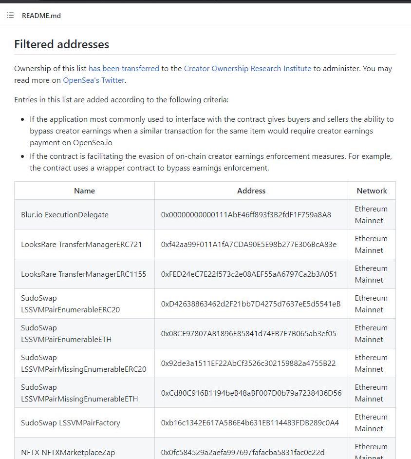Click the NFTX NFTXMarketplaceZap address

point(243,453)
